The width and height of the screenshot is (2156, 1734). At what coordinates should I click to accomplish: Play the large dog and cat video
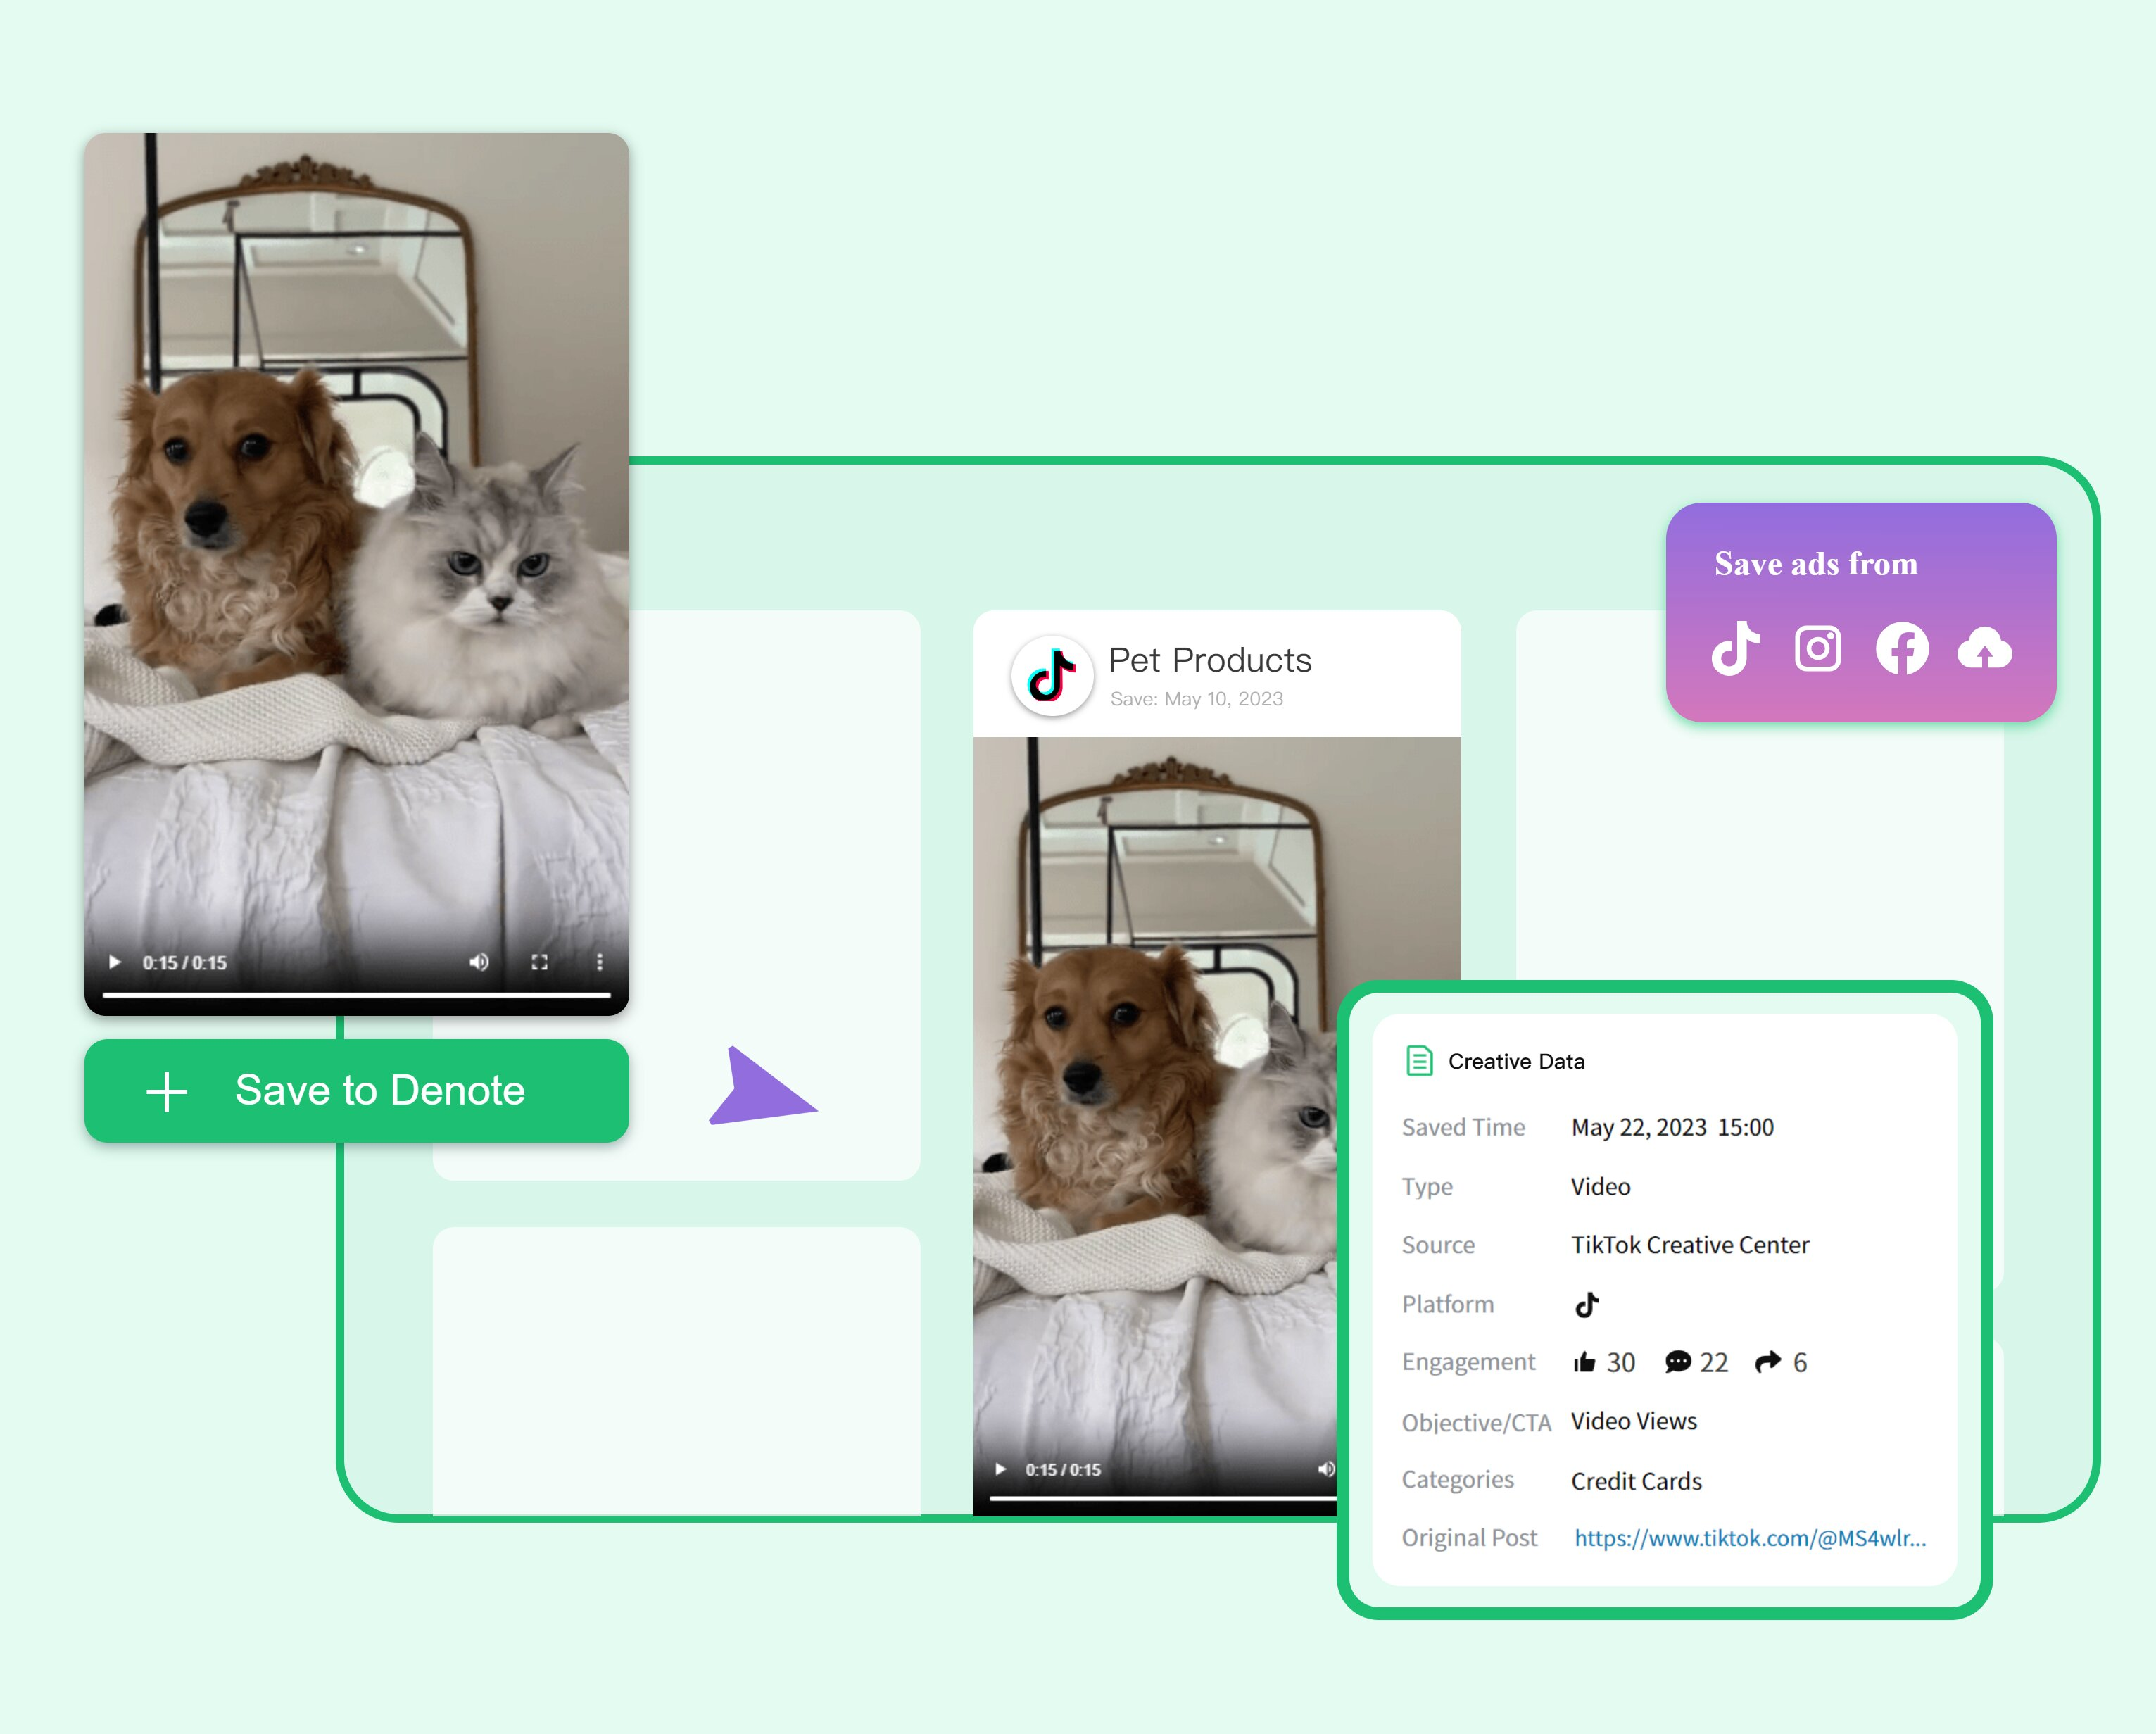(114, 962)
